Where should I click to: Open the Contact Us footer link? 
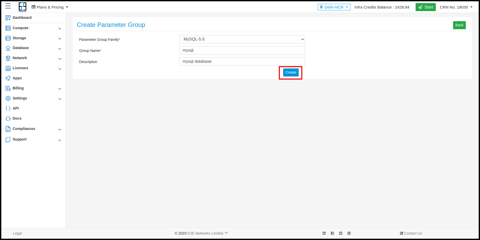click(x=411, y=233)
